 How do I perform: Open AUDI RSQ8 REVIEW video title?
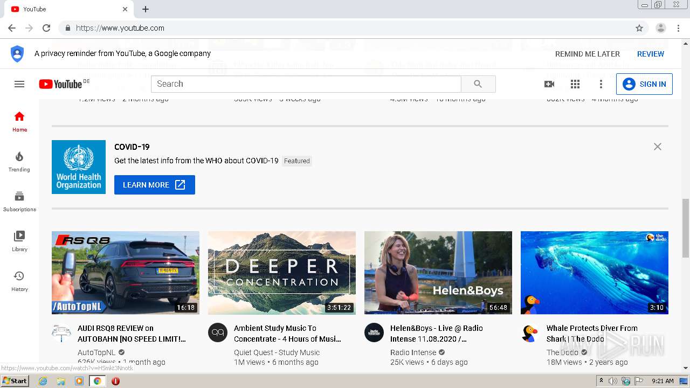point(132,334)
